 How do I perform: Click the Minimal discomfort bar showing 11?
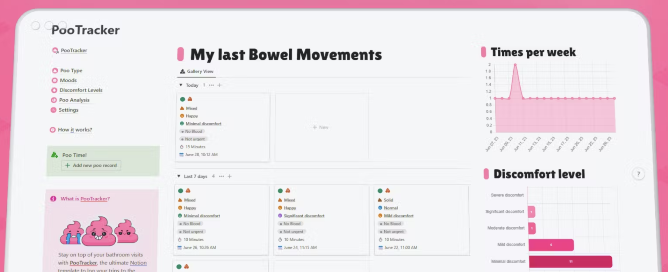coord(570,262)
